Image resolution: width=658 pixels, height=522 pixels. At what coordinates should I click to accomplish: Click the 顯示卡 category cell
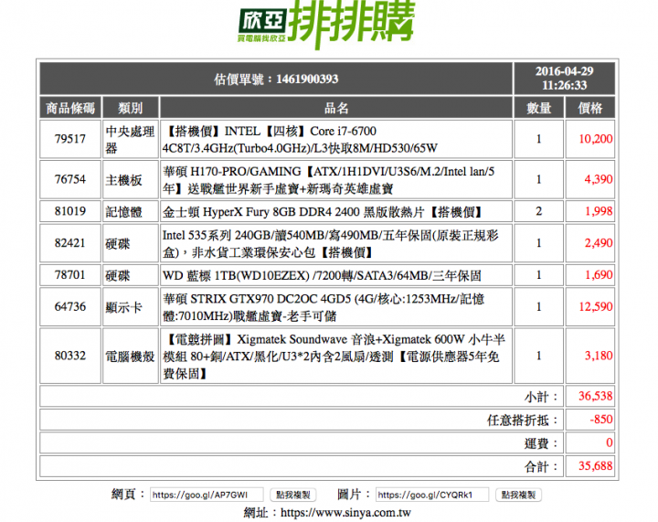[131, 307]
